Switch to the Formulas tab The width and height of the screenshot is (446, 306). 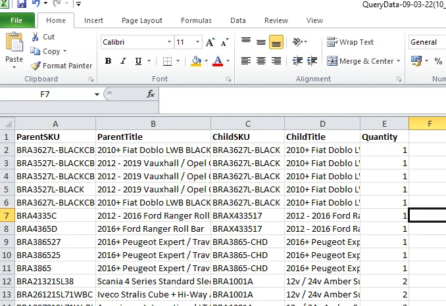tap(196, 20)
